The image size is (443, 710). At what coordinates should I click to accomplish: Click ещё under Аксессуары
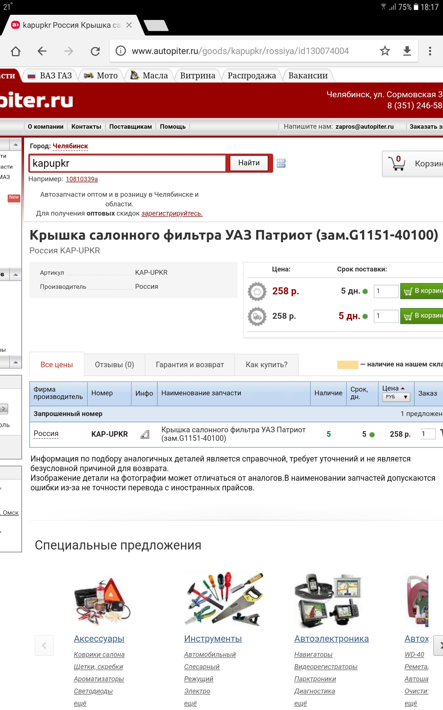point(80,703)
